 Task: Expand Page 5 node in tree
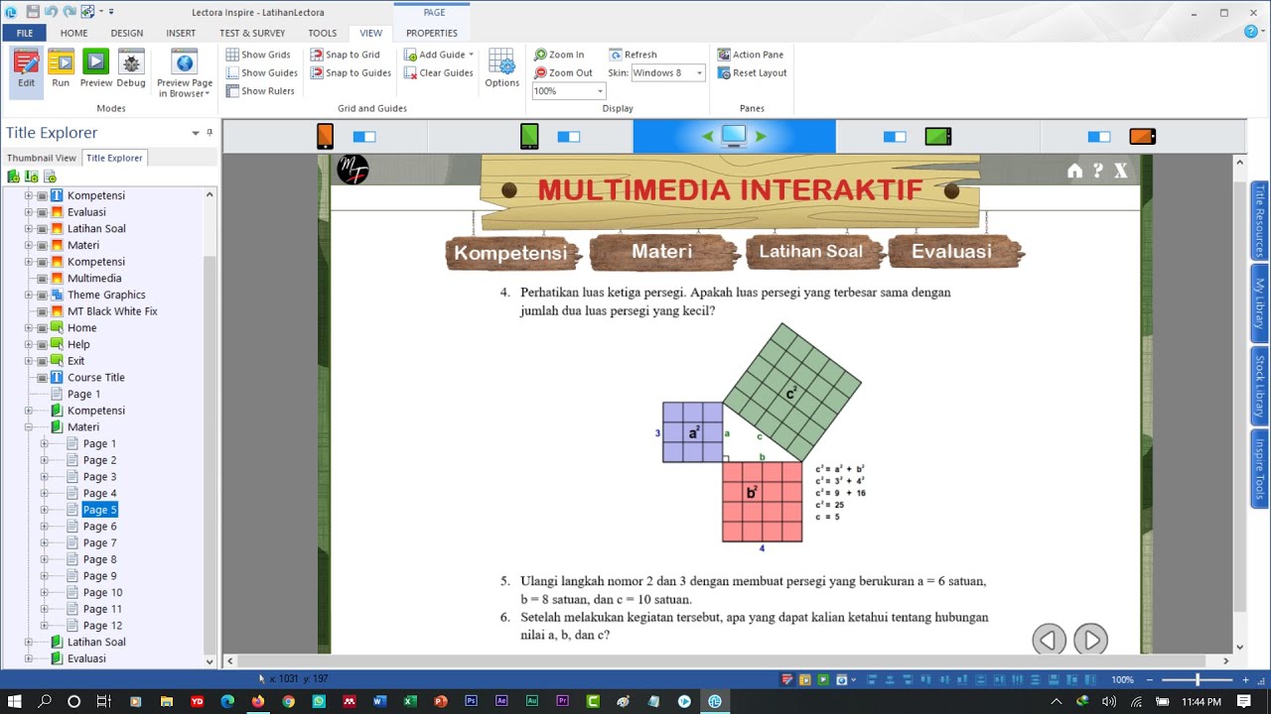click(x=44, y=510)
